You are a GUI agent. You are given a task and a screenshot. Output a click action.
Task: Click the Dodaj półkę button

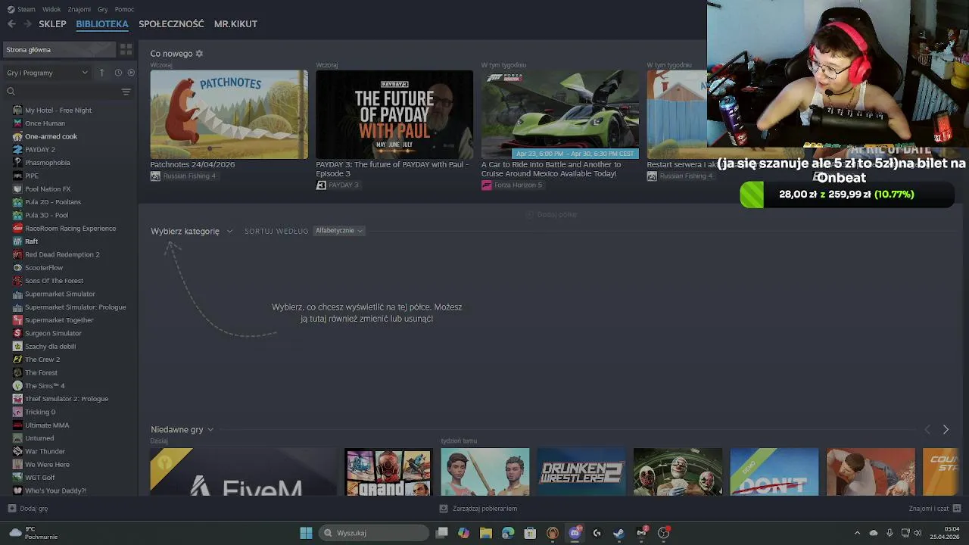pyautogui.click(x=551, y=215)
